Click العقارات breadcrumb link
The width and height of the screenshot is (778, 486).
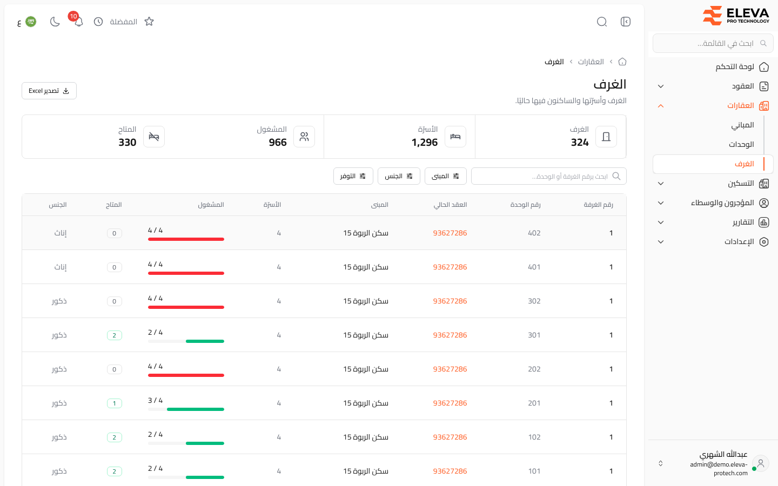point(591,62)
